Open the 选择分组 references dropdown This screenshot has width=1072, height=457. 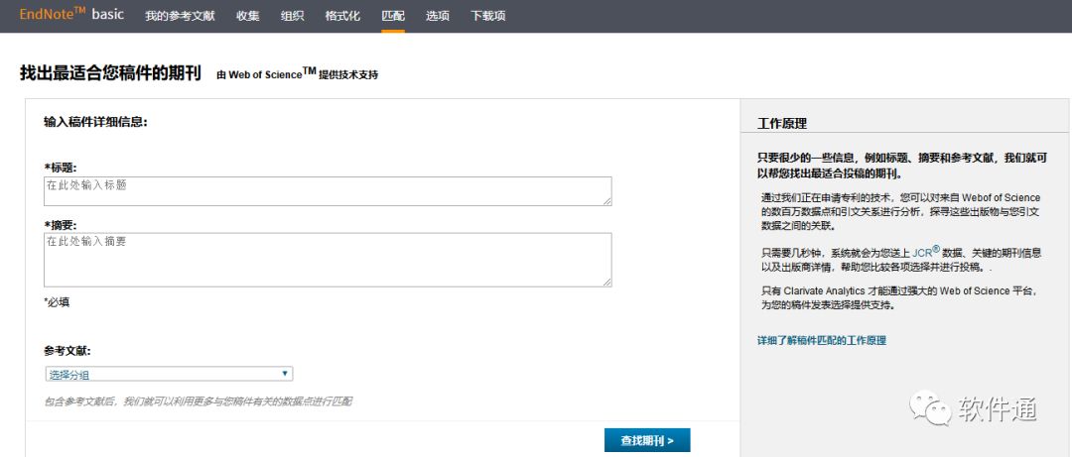(169, 374)
